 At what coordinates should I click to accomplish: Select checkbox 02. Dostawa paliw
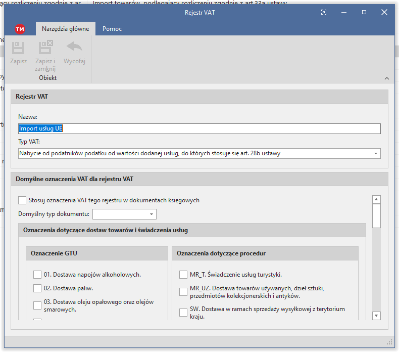[x=37, y=288]
